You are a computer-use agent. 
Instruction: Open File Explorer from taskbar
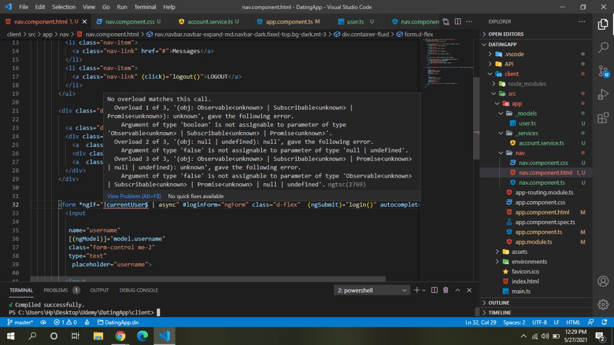pos(98,336)
